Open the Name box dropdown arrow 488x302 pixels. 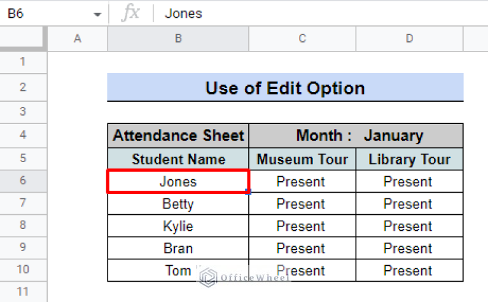point(97,15)
